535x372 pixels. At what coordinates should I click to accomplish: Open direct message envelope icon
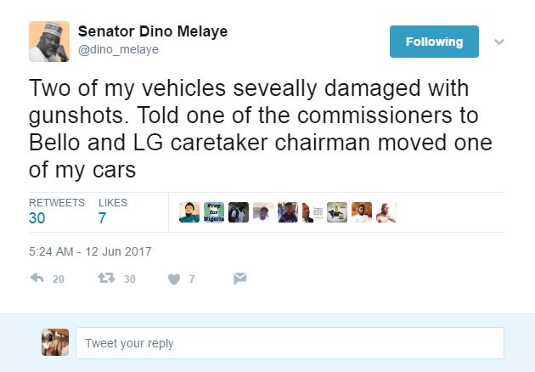pyautogui.click(x=239, y=278)
